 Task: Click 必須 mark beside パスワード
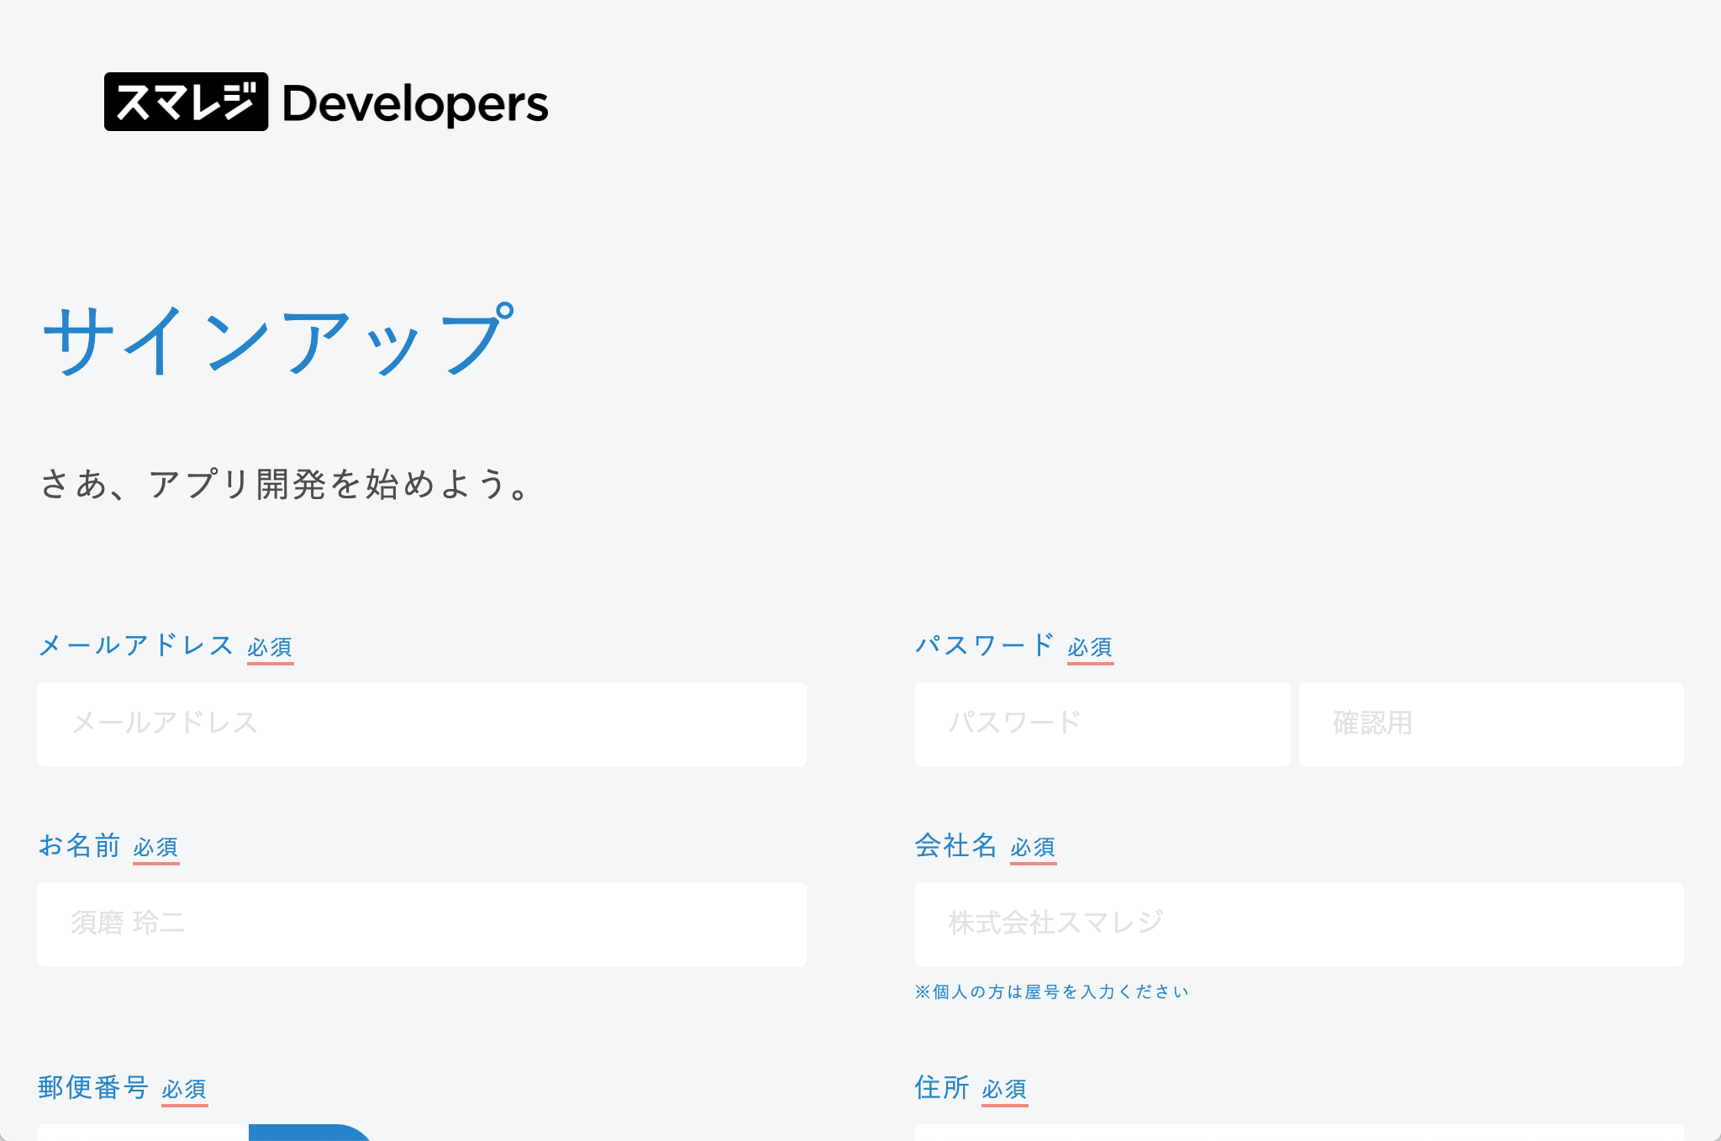point(1090,648)
